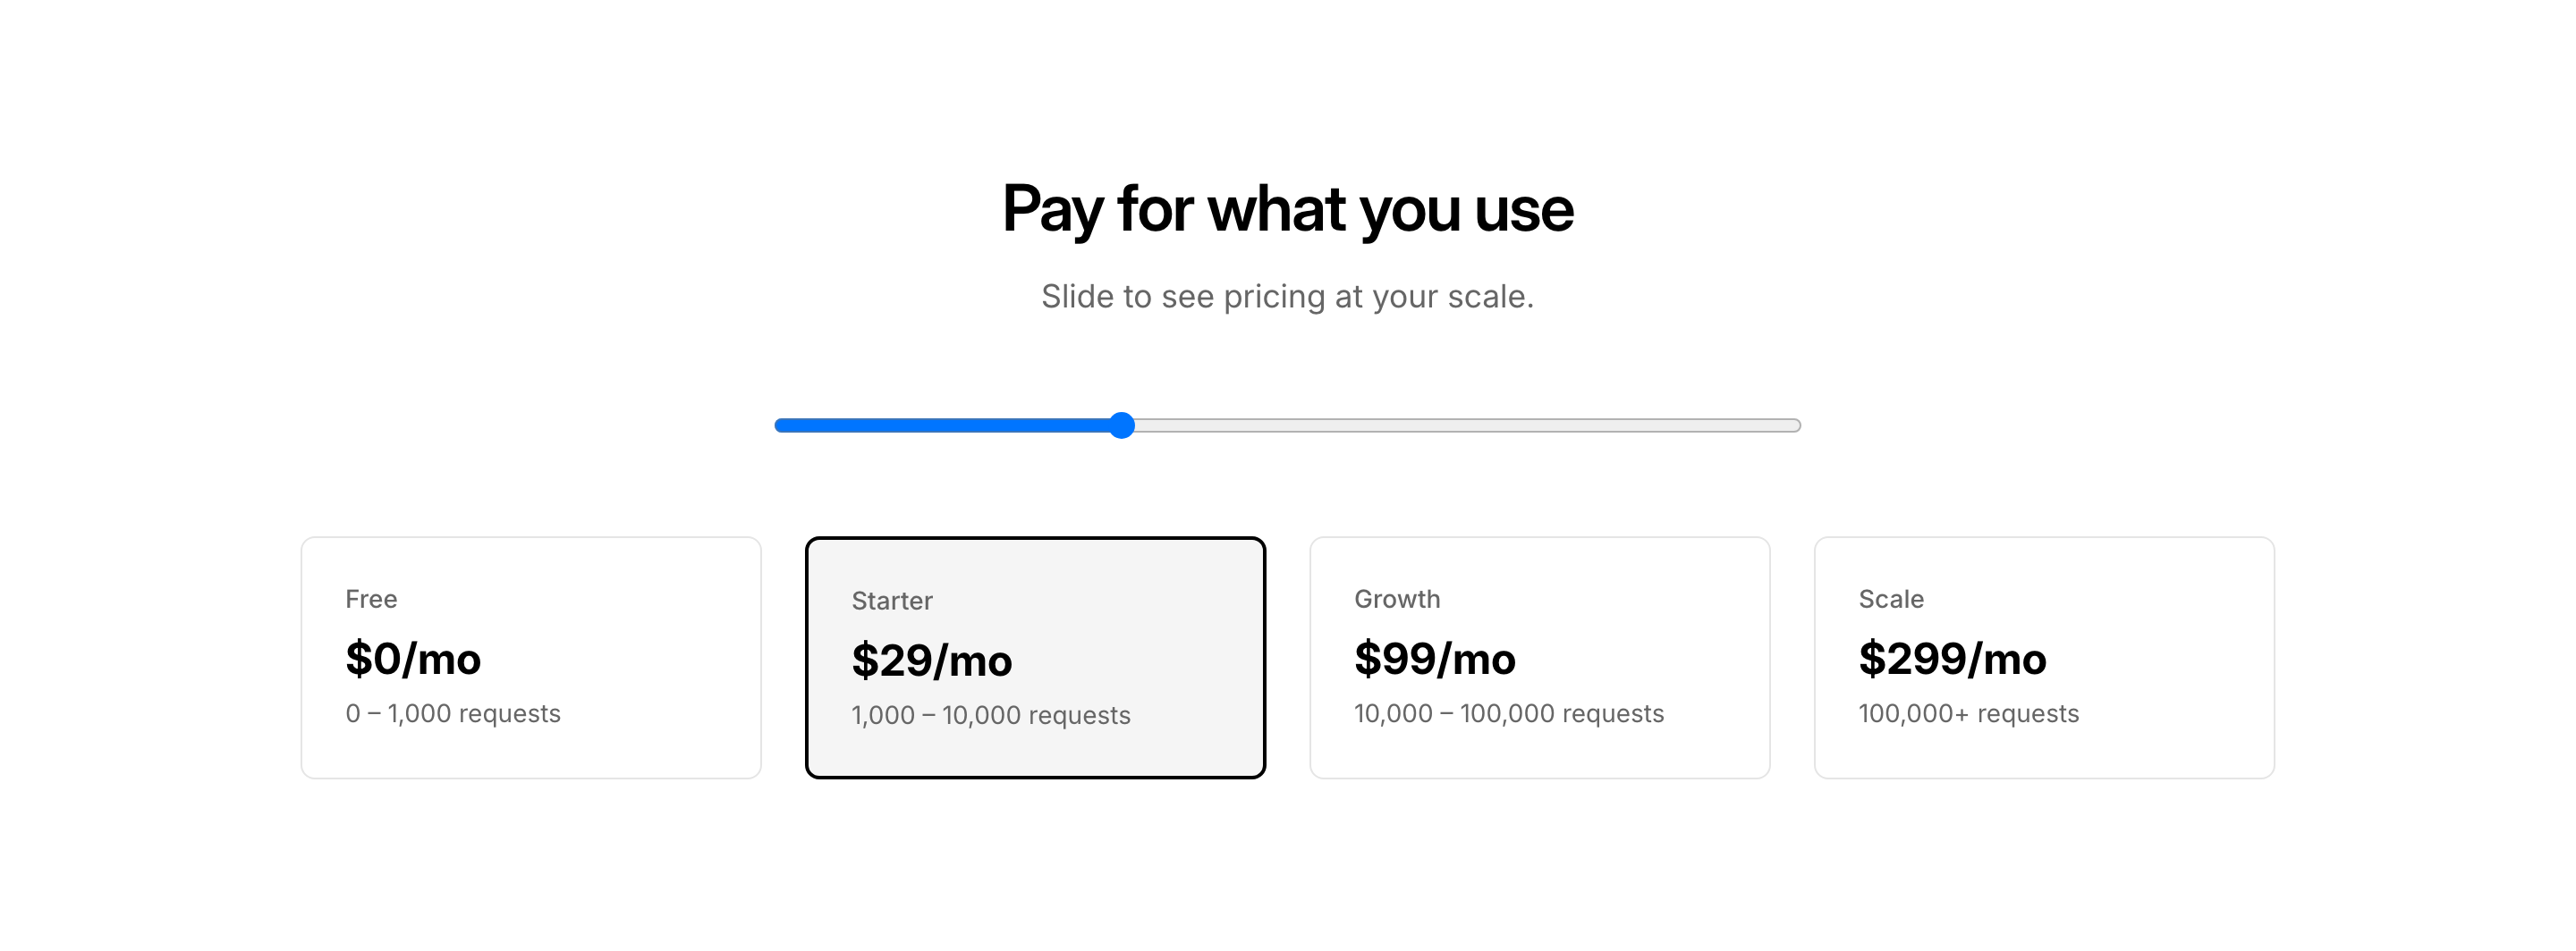Image resolution: width=2576 pixels, height=951 pixels.
Task: Click the $0/mo price text
Action: (413, 660)
